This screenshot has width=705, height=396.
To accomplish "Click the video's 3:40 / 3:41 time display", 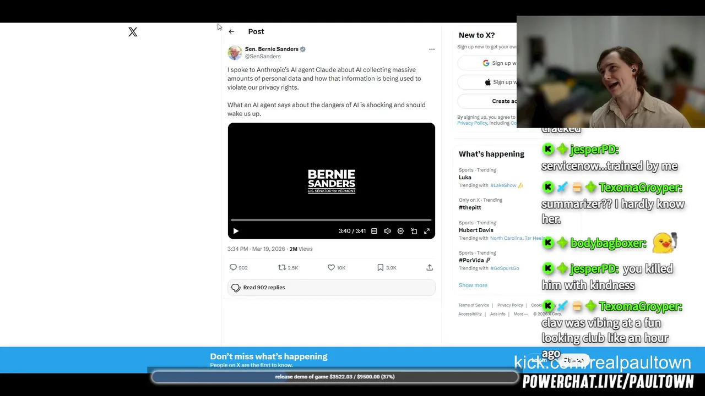I will [352, 231].
